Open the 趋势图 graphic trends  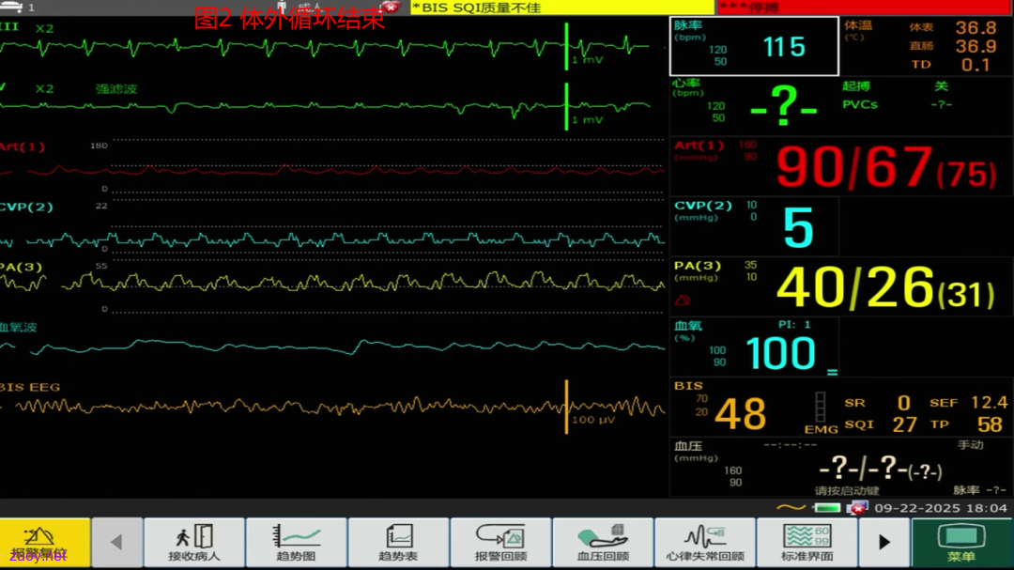click(296, 542)
